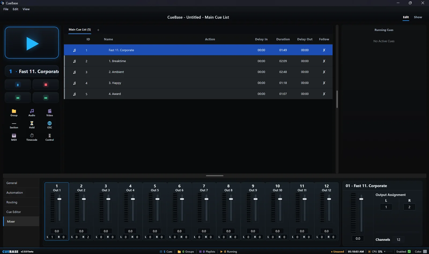
Task: Open the Cue Editor tab
Action: point(21,212)
